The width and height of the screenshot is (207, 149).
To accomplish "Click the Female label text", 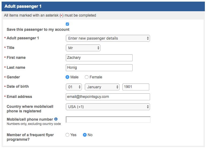I will (x=96, y=77).
